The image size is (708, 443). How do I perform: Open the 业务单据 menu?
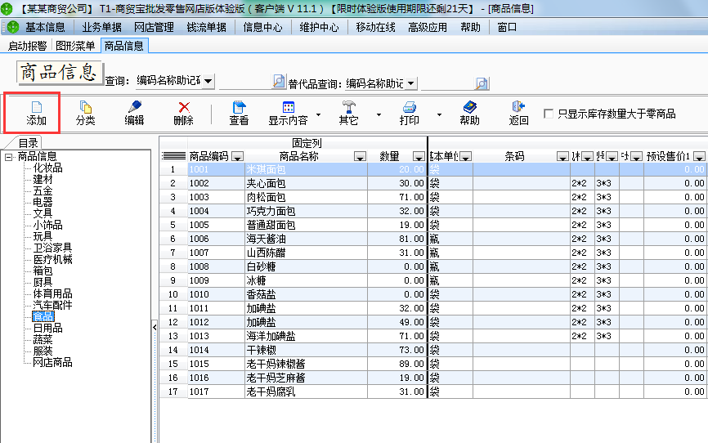tap(101, 28)
